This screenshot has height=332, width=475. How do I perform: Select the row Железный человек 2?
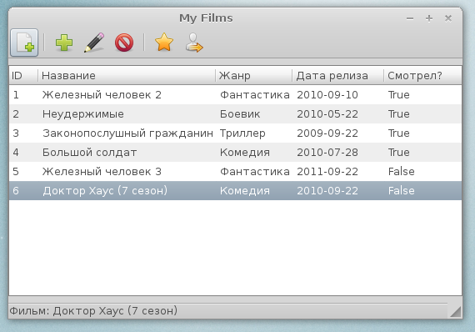235,95
